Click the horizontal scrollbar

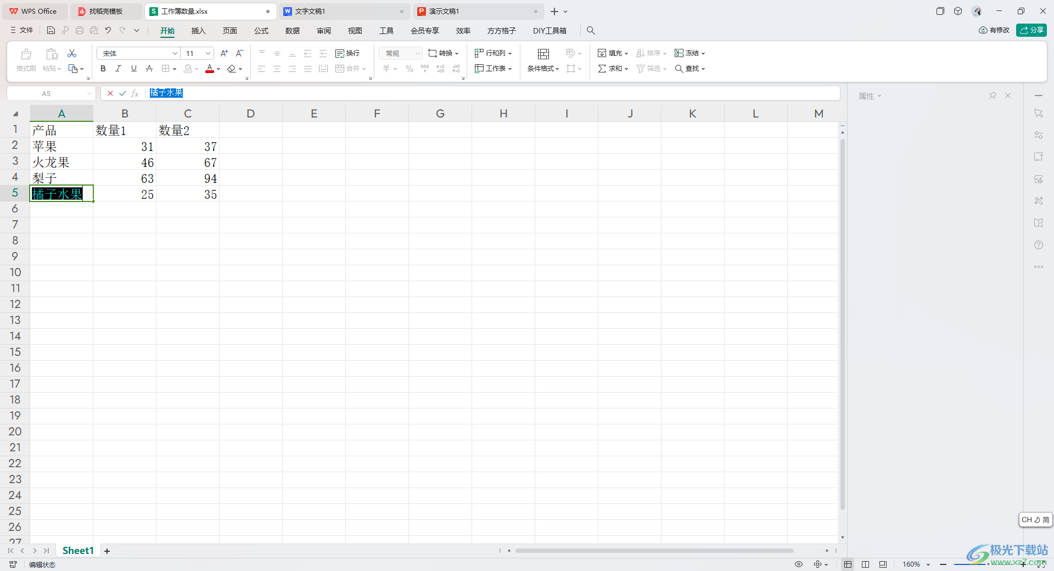pyautogui.click(x=654, y=551)
